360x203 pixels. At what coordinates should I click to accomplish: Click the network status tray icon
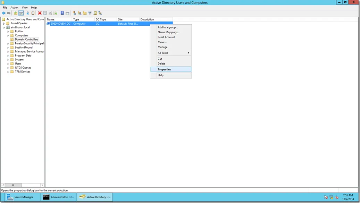click(331, 197)
